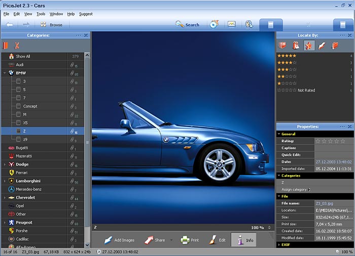Screen dimensions: 355x256
Task: Check the box next to BMW Concept
Action: (19, 106)
